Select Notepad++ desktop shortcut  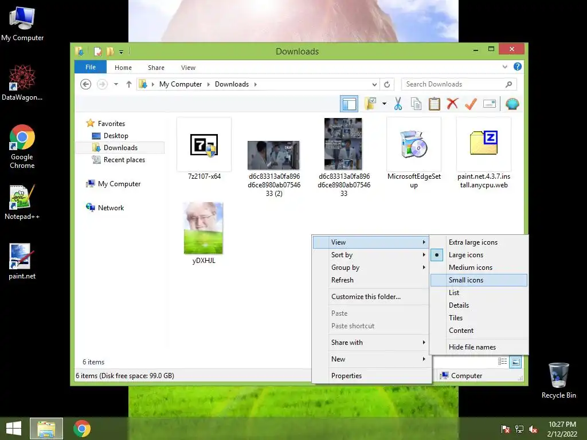22,202
